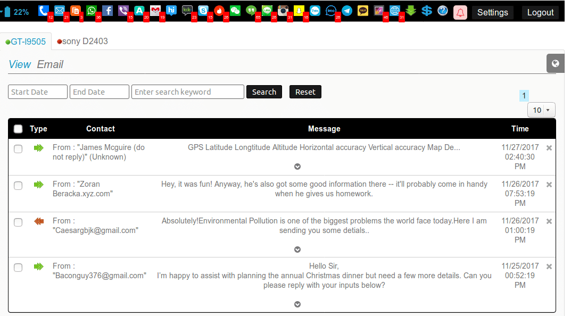
Task: Open the Snapchat ghost icon
Action: pyautogui.click(x=299, y=11)
